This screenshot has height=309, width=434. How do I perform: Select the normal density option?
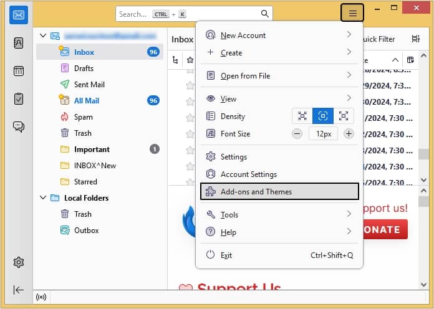tap(323, 116)
